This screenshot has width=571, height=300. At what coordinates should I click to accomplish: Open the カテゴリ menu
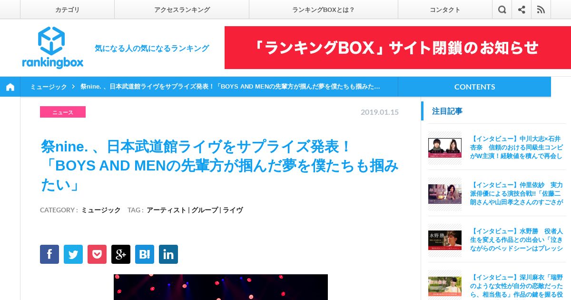click(67, 10)
